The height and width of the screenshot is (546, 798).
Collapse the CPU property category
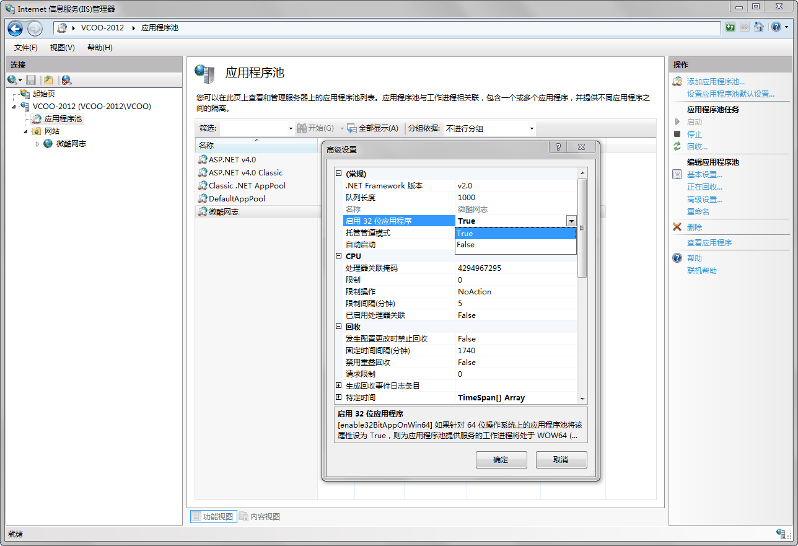click(x=338, y=256)
